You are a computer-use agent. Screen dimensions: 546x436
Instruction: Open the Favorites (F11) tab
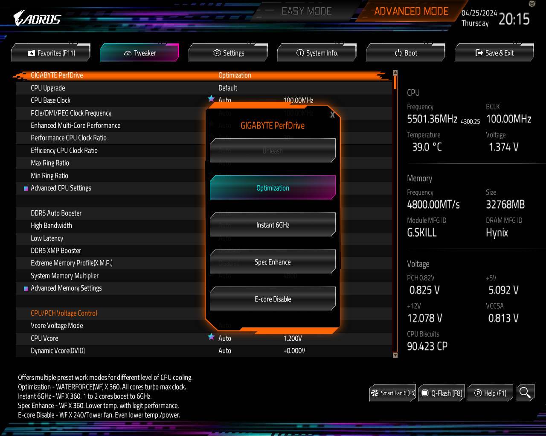51,53
